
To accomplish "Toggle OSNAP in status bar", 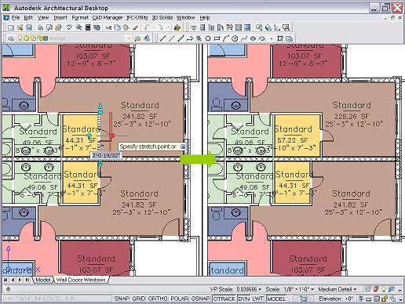I will click(201, 299).
